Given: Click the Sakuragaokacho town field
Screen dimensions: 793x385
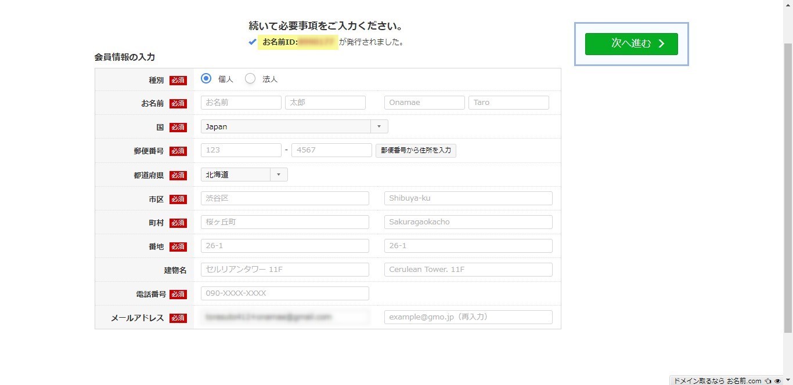Looking at the screenshot, I should click(468, 222).
